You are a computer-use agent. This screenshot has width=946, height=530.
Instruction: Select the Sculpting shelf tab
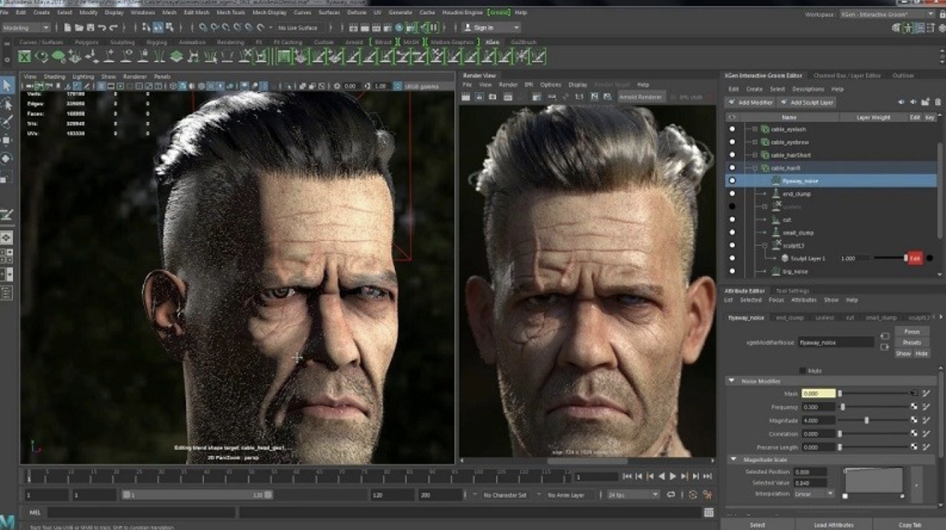point(122,42)
